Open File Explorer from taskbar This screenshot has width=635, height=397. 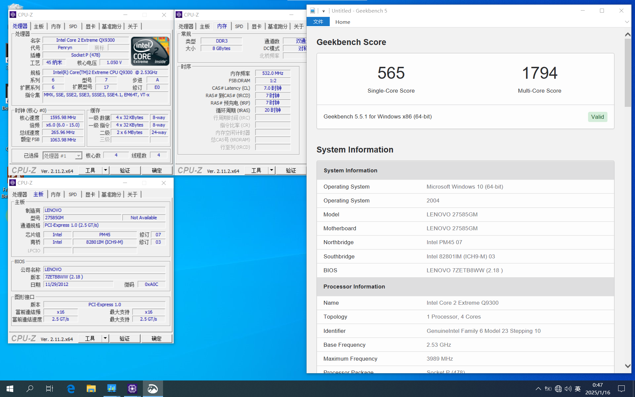[91, 389]
